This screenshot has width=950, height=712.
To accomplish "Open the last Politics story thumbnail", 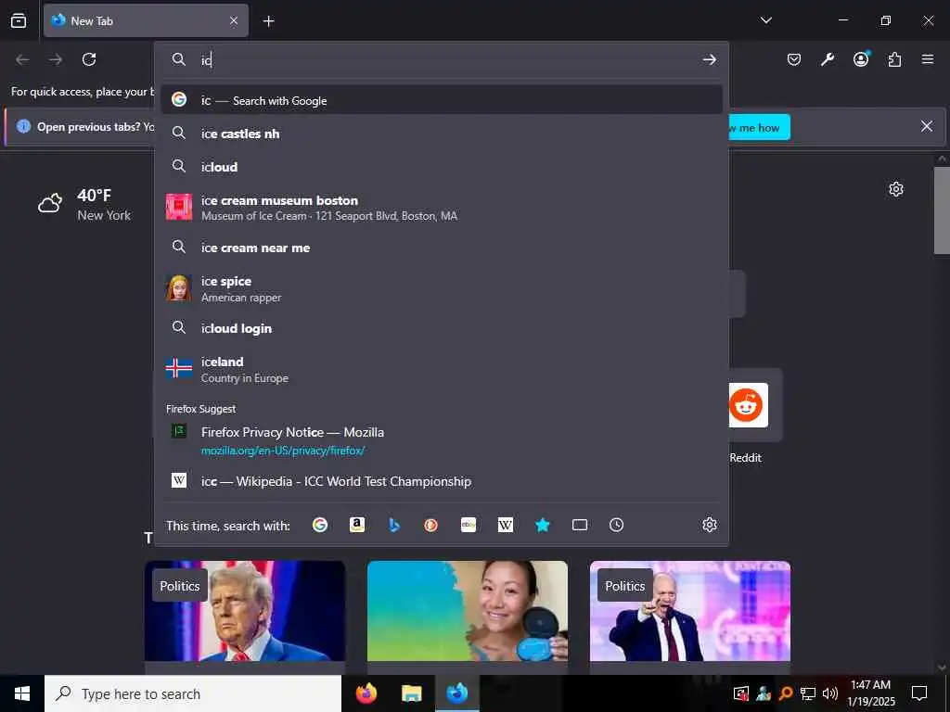I will pos(689,611).
